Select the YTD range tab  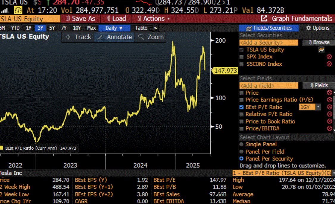[x=15, y=28]
